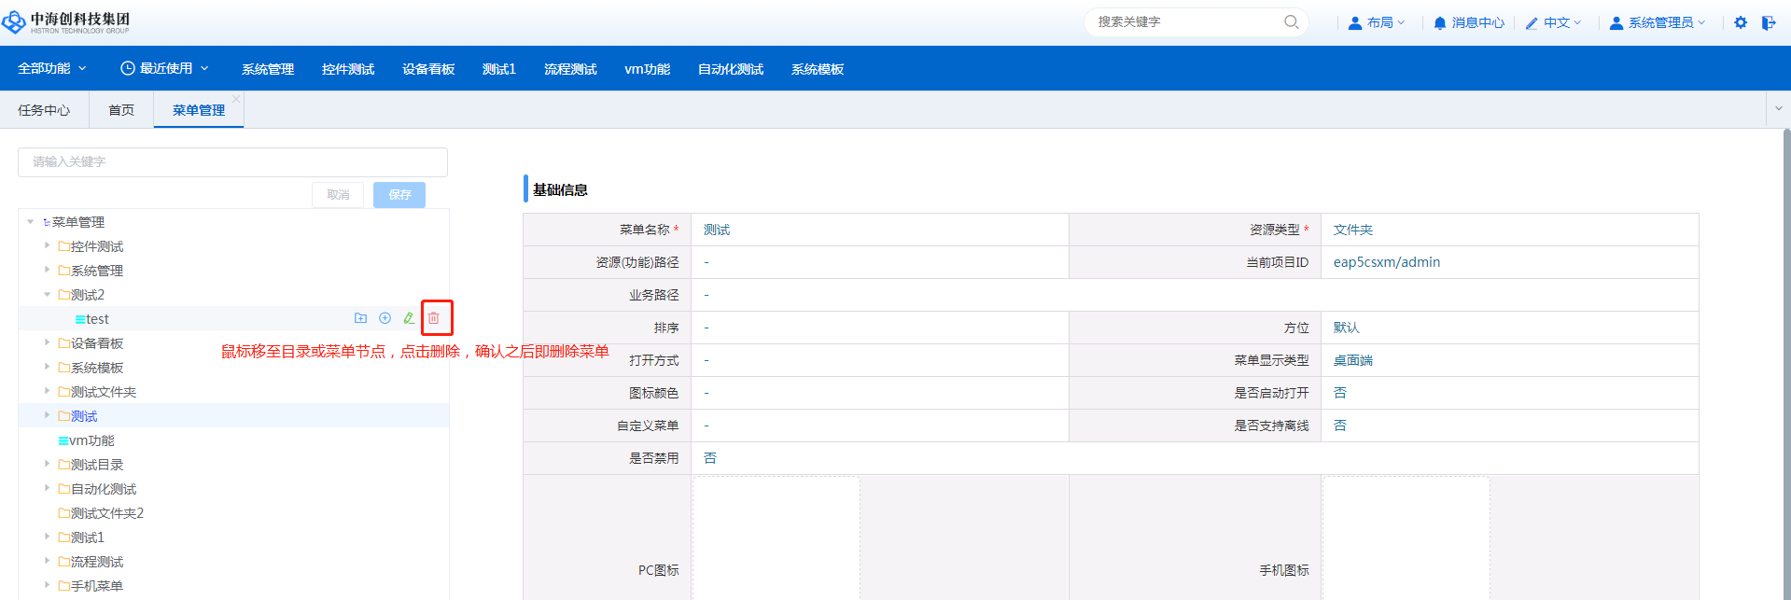Click the 请输入关键字 tree filter field

(232, 161)
